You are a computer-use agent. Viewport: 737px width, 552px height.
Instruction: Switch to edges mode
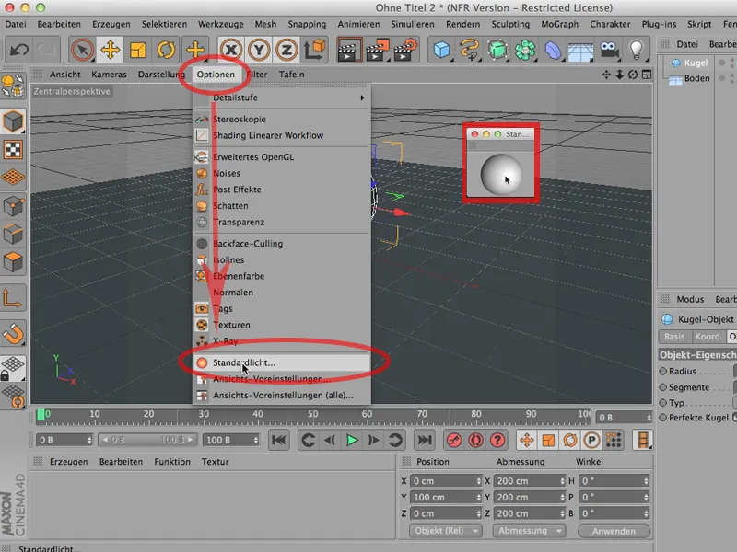click(13, 234)
